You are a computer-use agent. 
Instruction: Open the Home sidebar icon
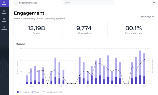(4, 2)
